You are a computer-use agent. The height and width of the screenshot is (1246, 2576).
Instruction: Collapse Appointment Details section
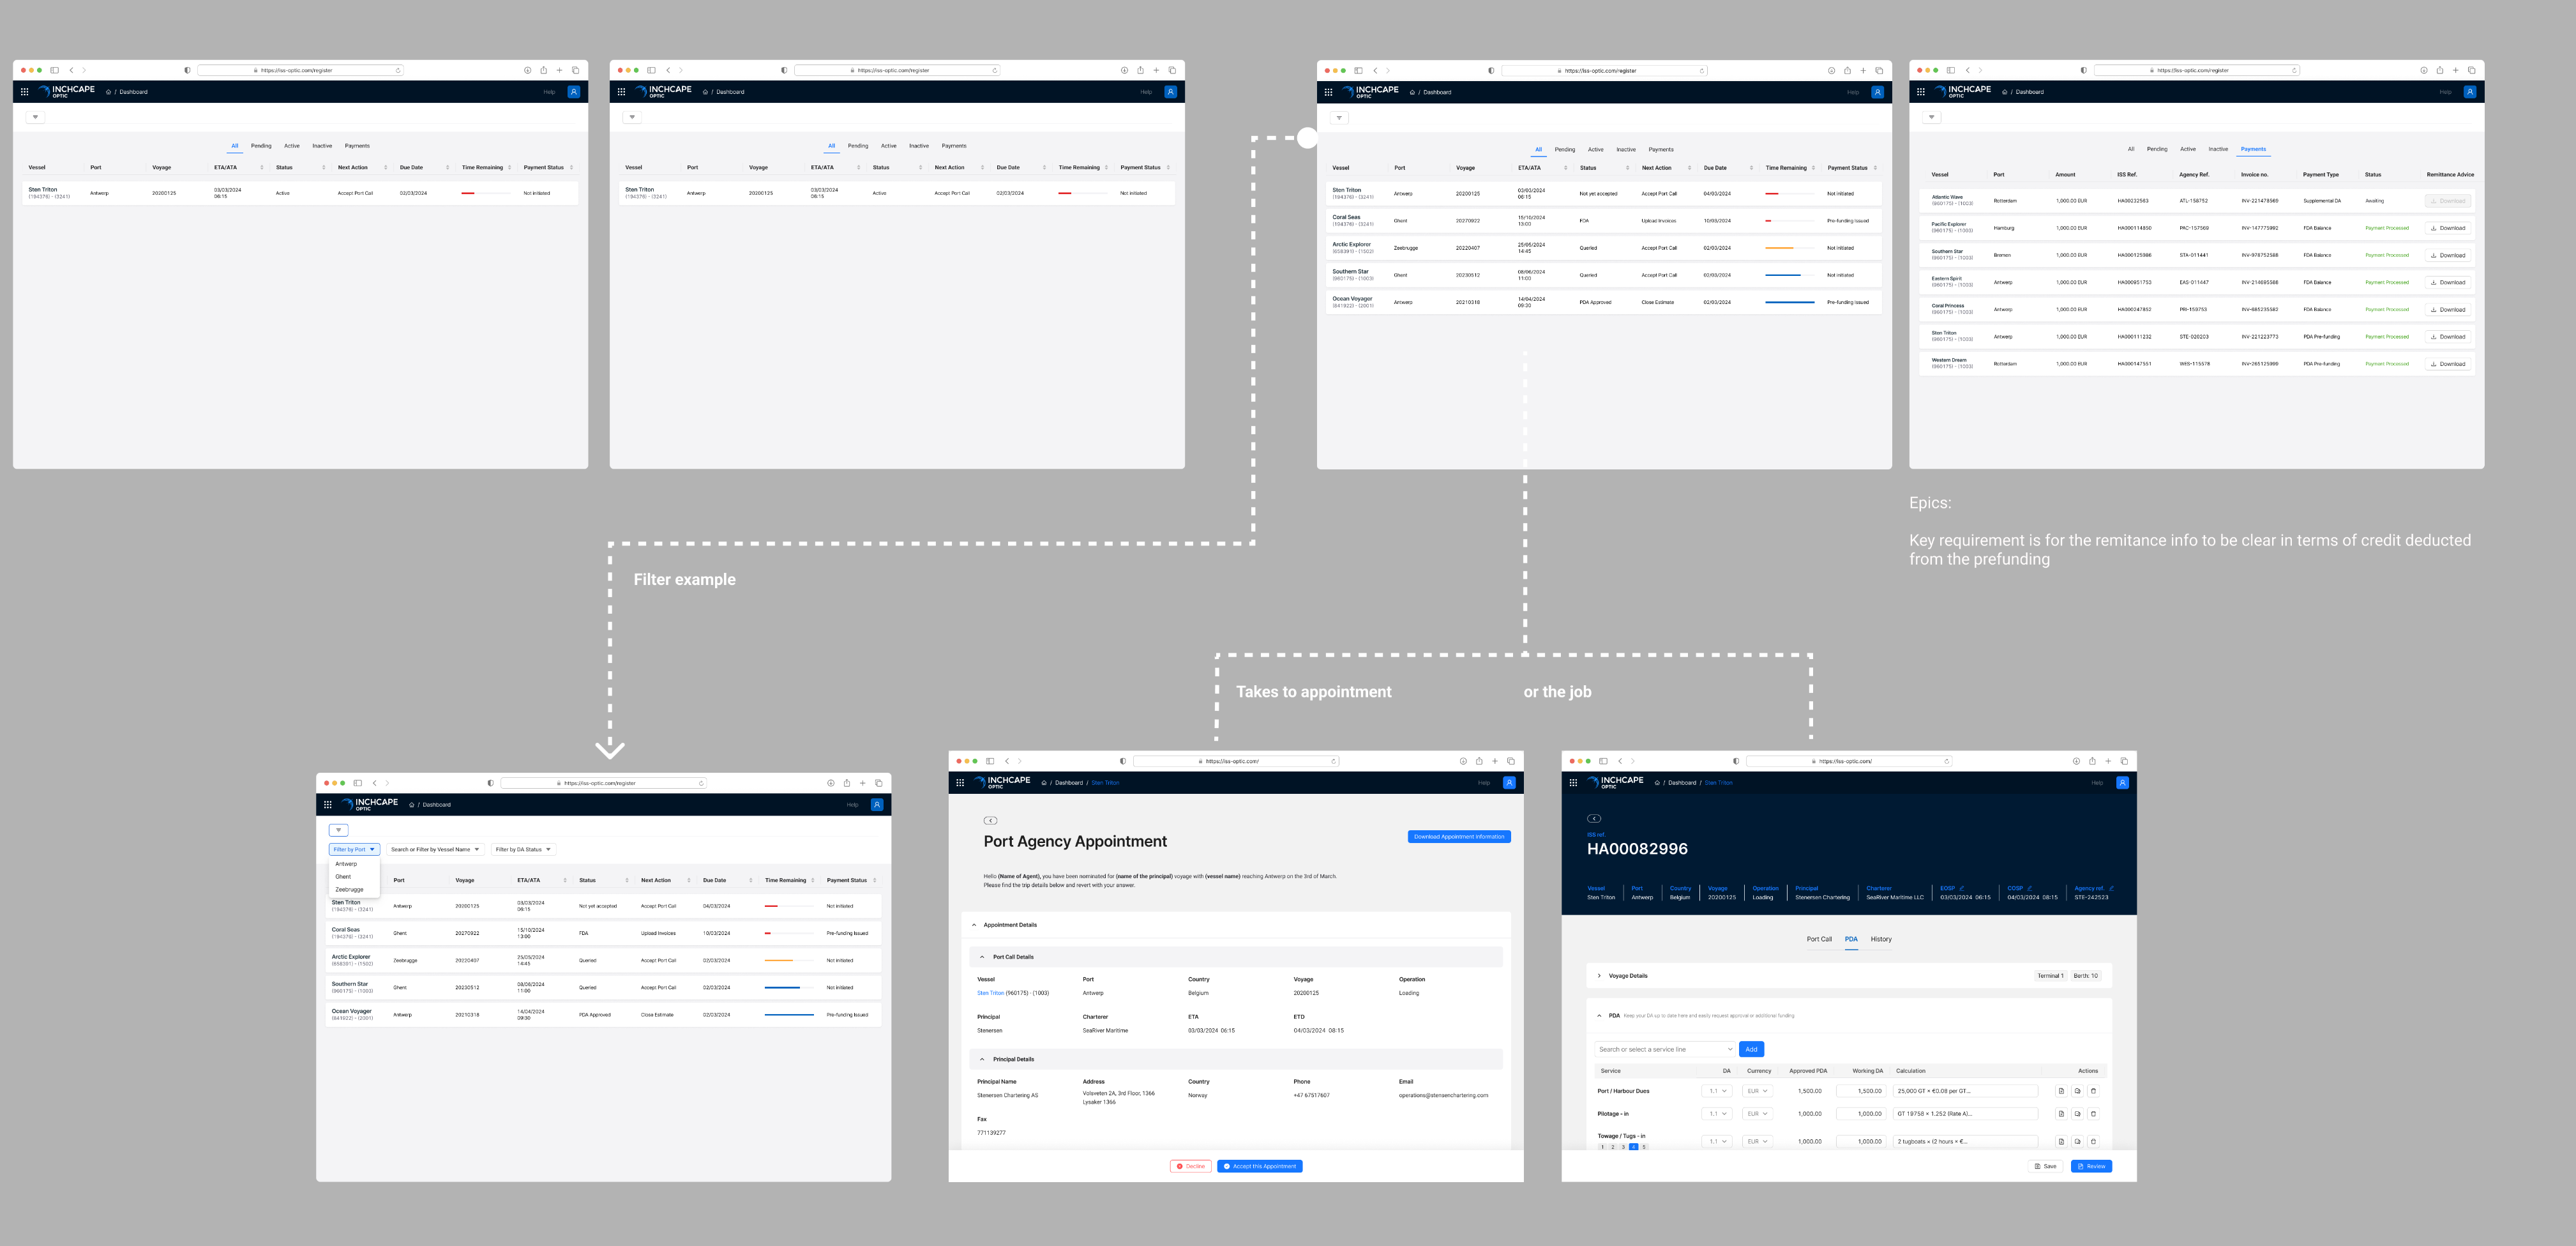click(974, 925)
